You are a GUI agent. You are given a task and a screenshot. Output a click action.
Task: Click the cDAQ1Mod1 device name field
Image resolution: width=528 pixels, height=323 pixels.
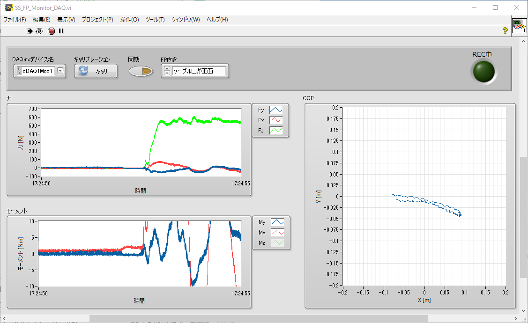pos(38,71)
